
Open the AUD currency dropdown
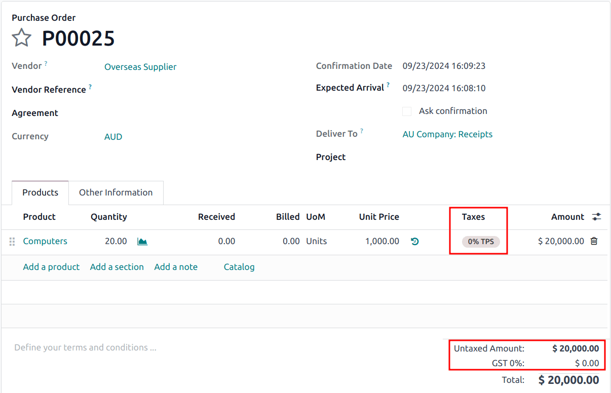(x=113, y=136)
